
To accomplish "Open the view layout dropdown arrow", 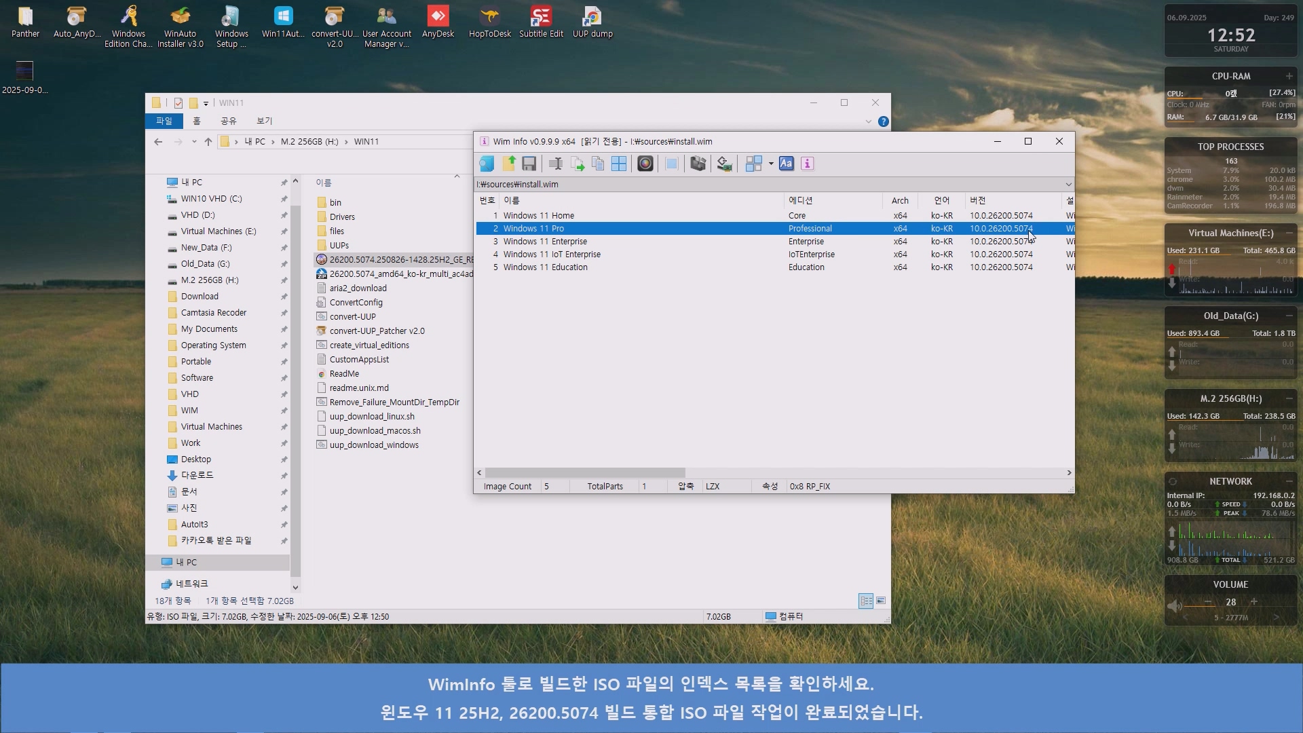I will (x=771, y=164).
